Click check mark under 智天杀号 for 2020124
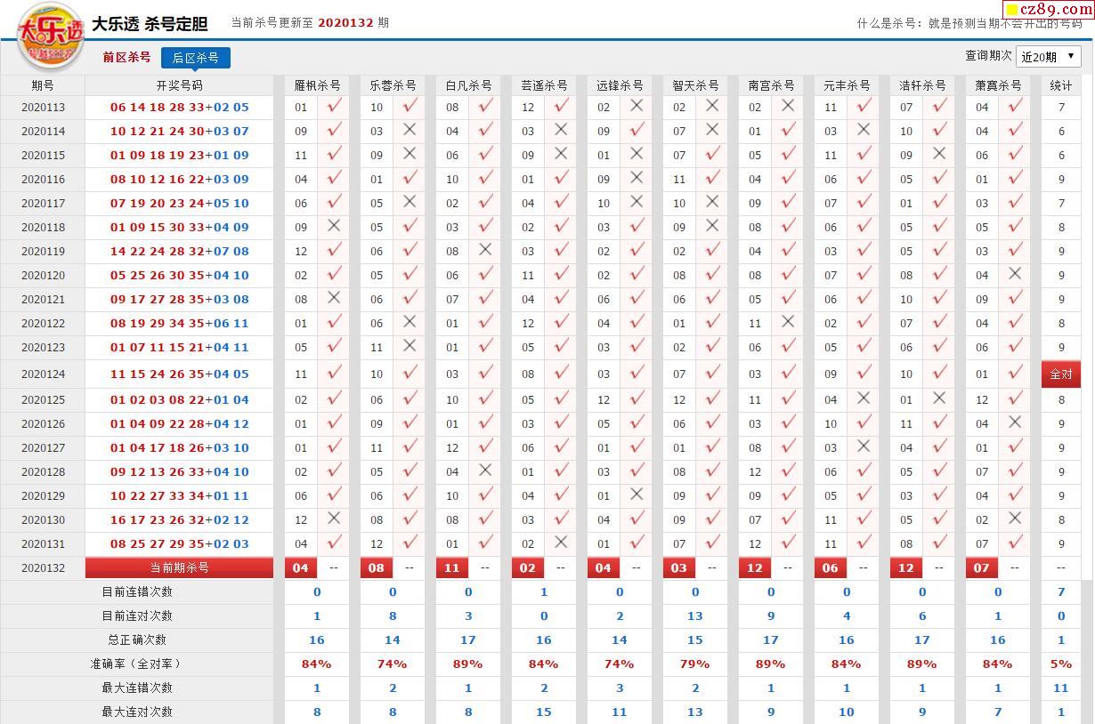1095x724 pixels. (x=712, y=373)
